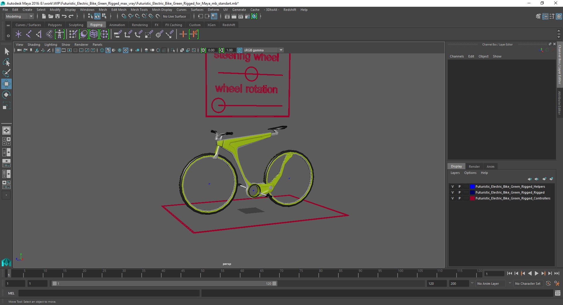Go to end of playback range
Viewport: 563px width, 305px height.
pyautogui.click(x=557, y=273)
